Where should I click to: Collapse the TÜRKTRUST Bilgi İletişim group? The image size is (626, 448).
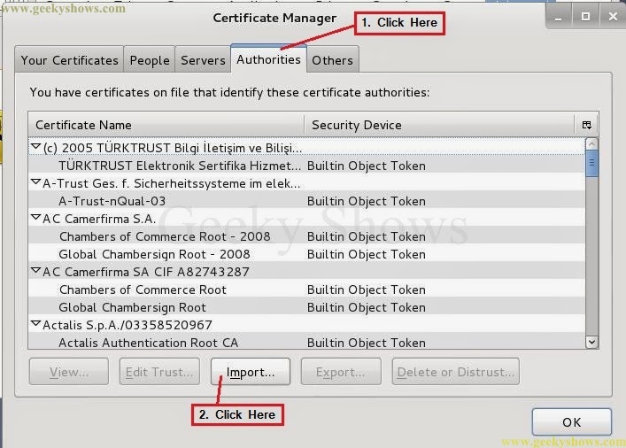35,148
